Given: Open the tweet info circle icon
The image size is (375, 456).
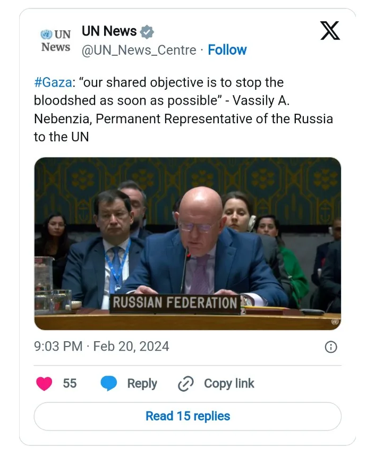Looking at the screenshot, I should click(330, 347).
